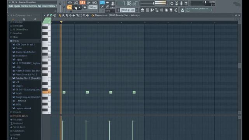The height and width of the screenshot is (140, 249).
Task: Click the record button
Action: click(x=85, y=7)
